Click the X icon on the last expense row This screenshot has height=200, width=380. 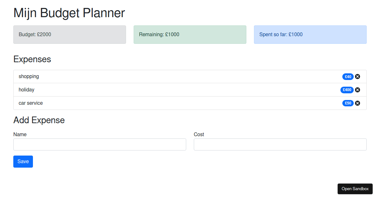tap(357, 103)
